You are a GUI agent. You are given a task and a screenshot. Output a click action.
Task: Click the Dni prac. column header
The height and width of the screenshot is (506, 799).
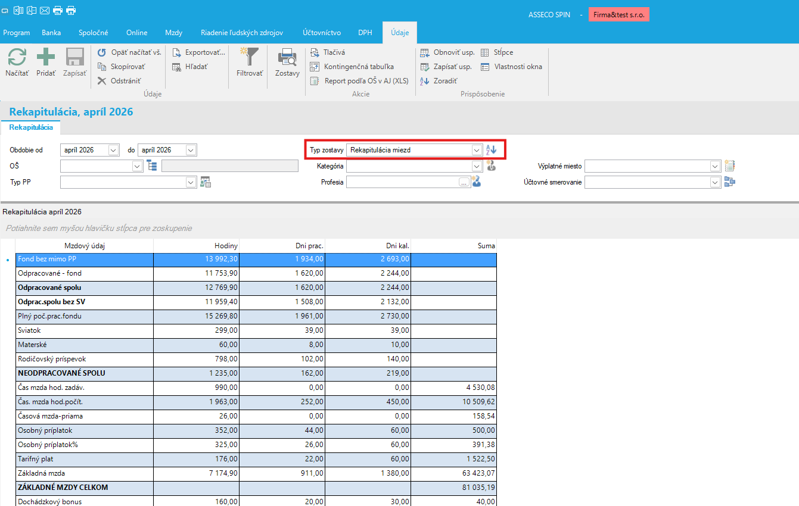point(282,246)
